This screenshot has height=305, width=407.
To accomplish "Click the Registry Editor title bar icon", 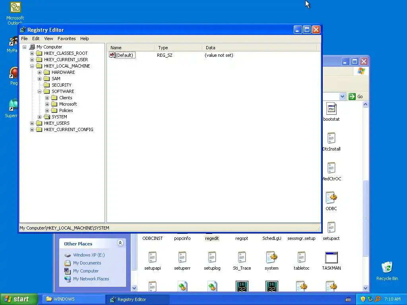I will click(x=23, y=30).
